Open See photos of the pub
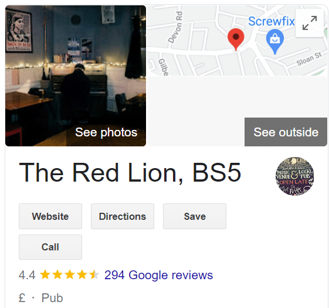 pyautogui.click(x=106, y=132)
